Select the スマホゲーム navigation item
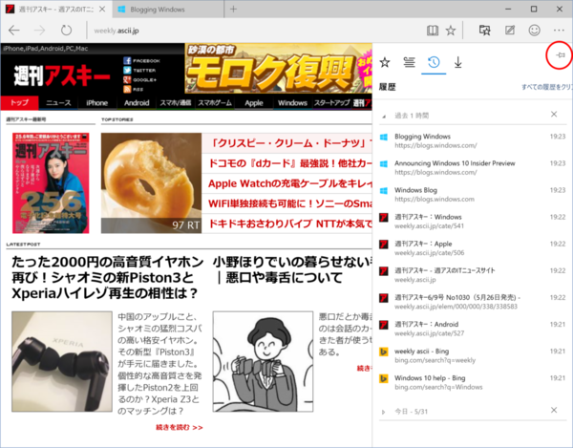Image resolution: width=573 pixels, height=448 pixels. pyautogui.click(x=215, y=102)
